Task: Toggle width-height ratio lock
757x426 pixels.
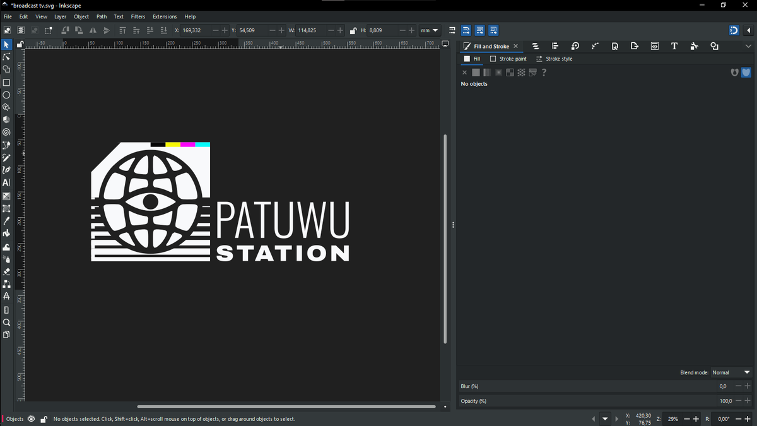Action: click(x=353, y=30)
